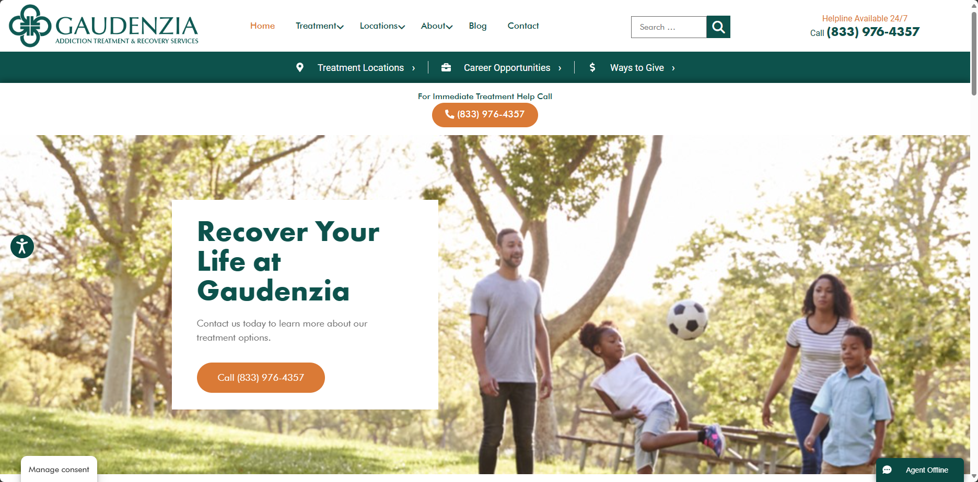Image resolution: width=978 pixels, height=482 pixels.
Task: Click the page vertical scrollbar
Action: click(x=974, y=241)
